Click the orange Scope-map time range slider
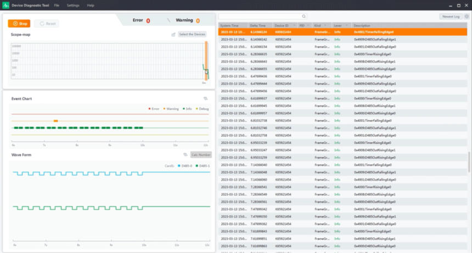Viewport: 472px width, 253px height. point(206,61)
